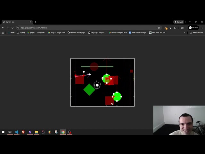Go back to the previous page
This screenshot has height=154, width=205.
[3, 28]
